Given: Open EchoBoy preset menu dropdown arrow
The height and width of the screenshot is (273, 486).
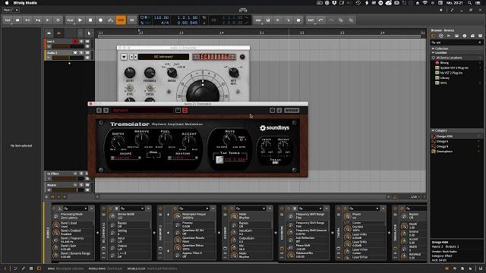Looking at the screenshot, I should (124, 57).
